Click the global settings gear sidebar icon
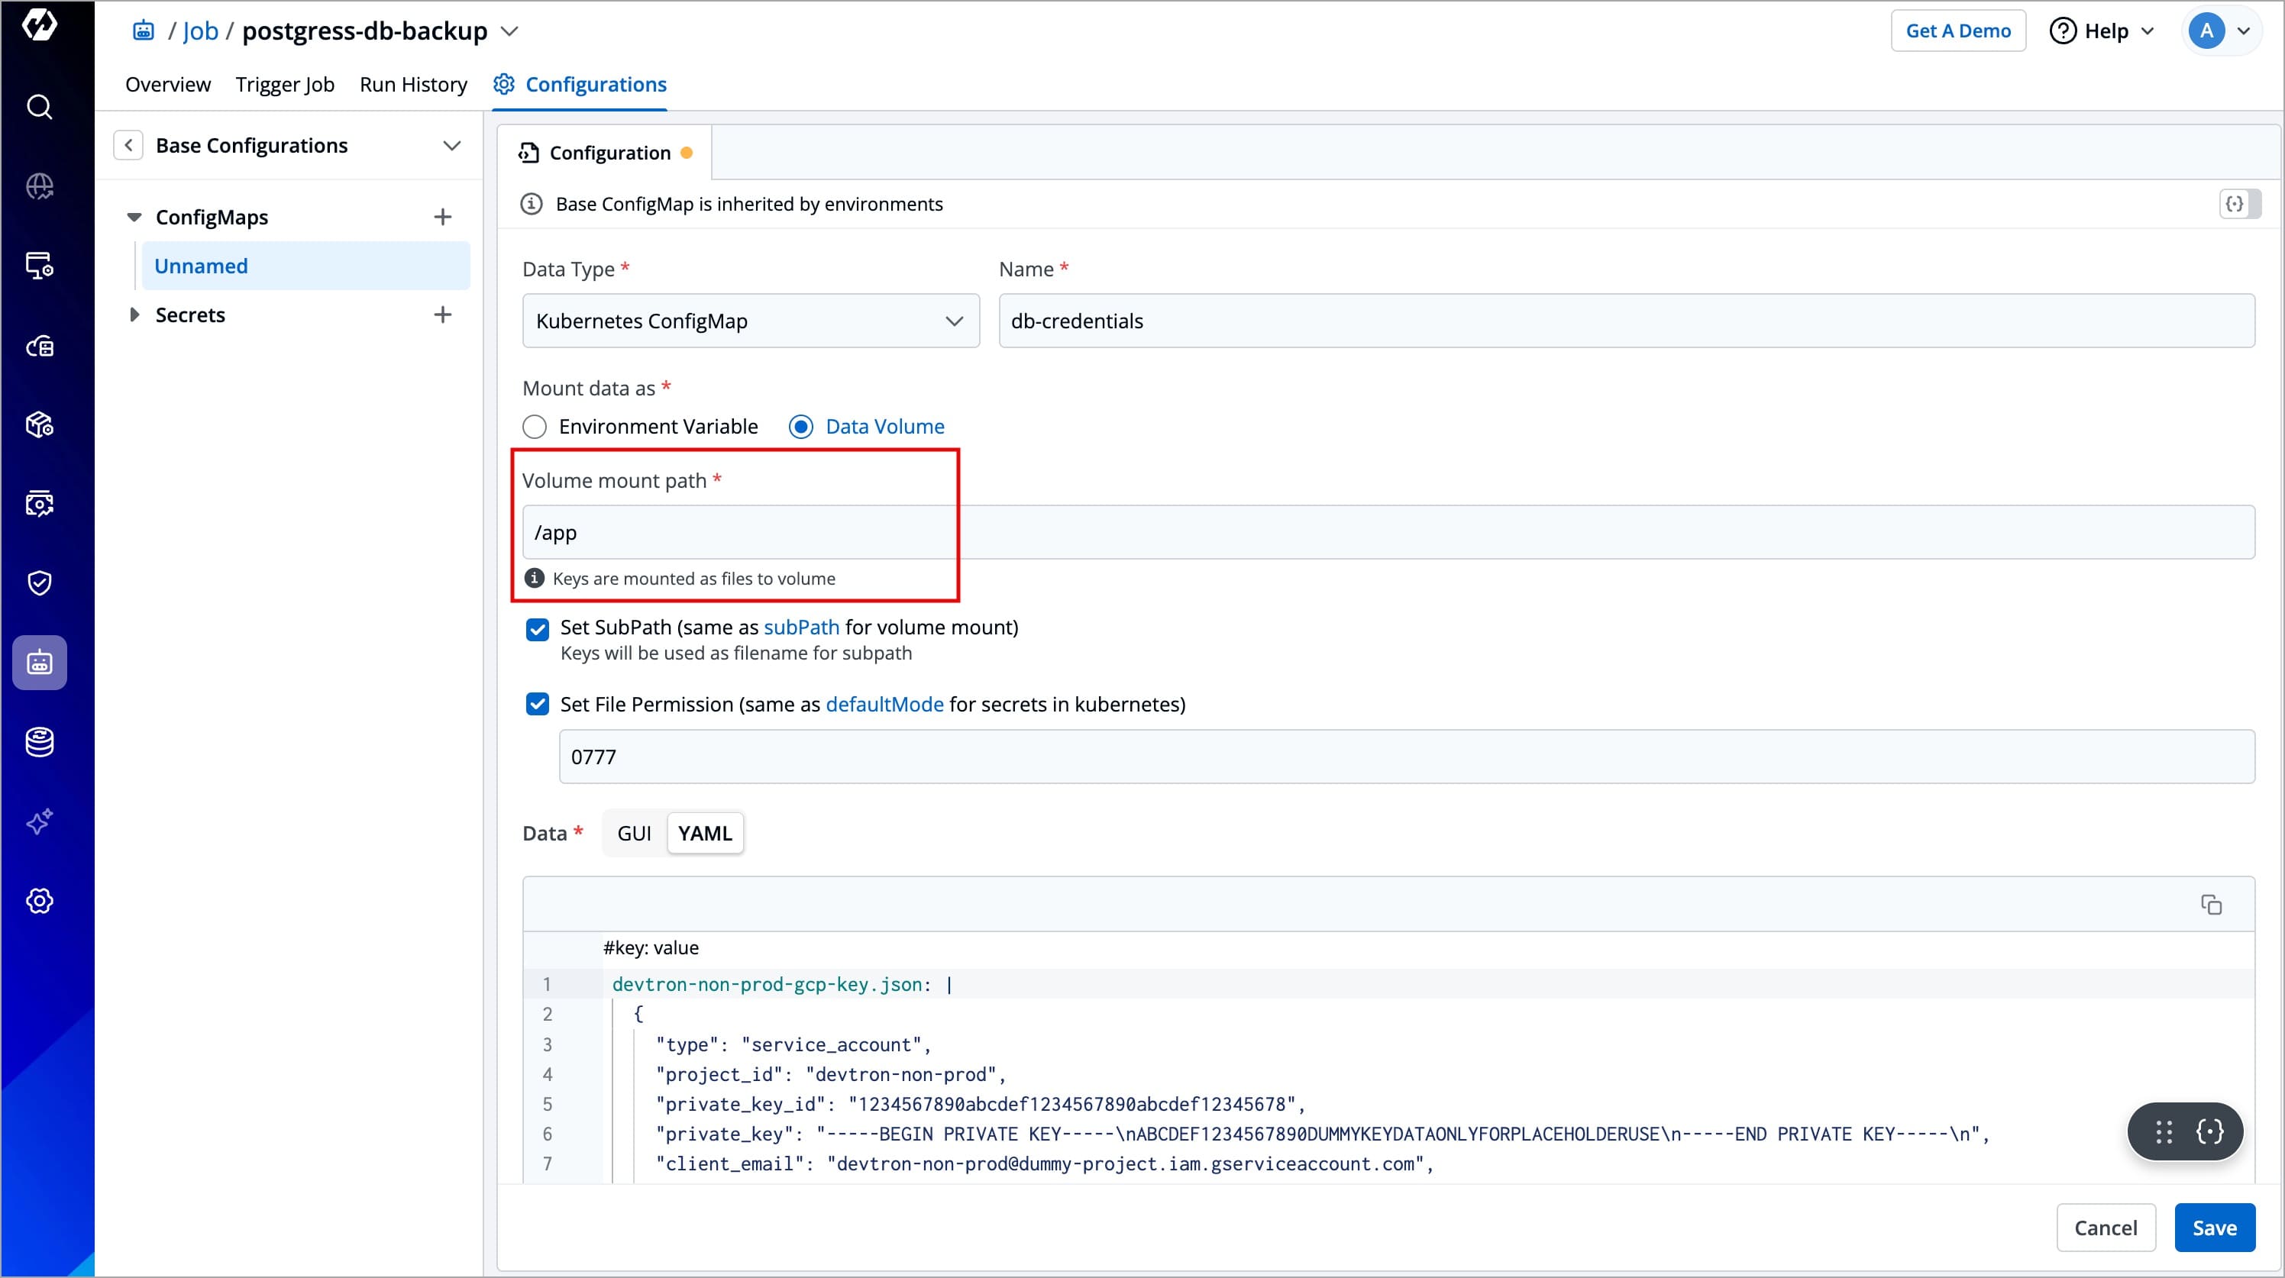This screenshot has height=1278, width=2285. [x=39, y=901]
